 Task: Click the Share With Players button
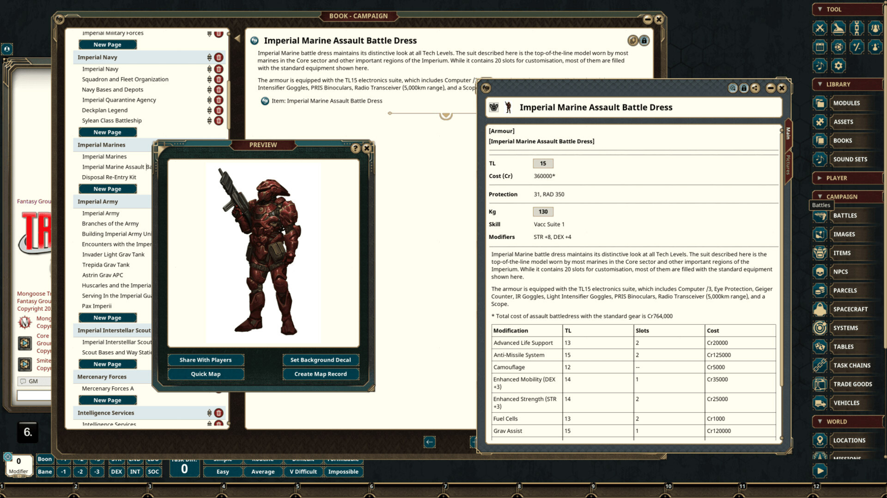[x=206, y=360]
